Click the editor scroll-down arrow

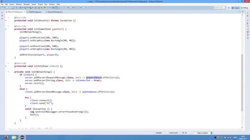(x=242, y=127)
